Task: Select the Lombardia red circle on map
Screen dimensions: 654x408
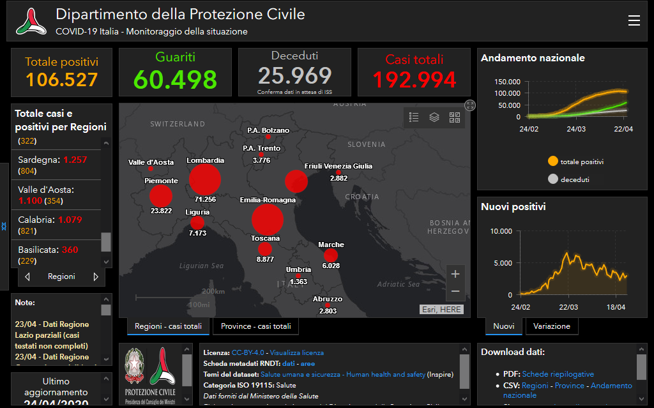Action: click(x=205, y=179)
